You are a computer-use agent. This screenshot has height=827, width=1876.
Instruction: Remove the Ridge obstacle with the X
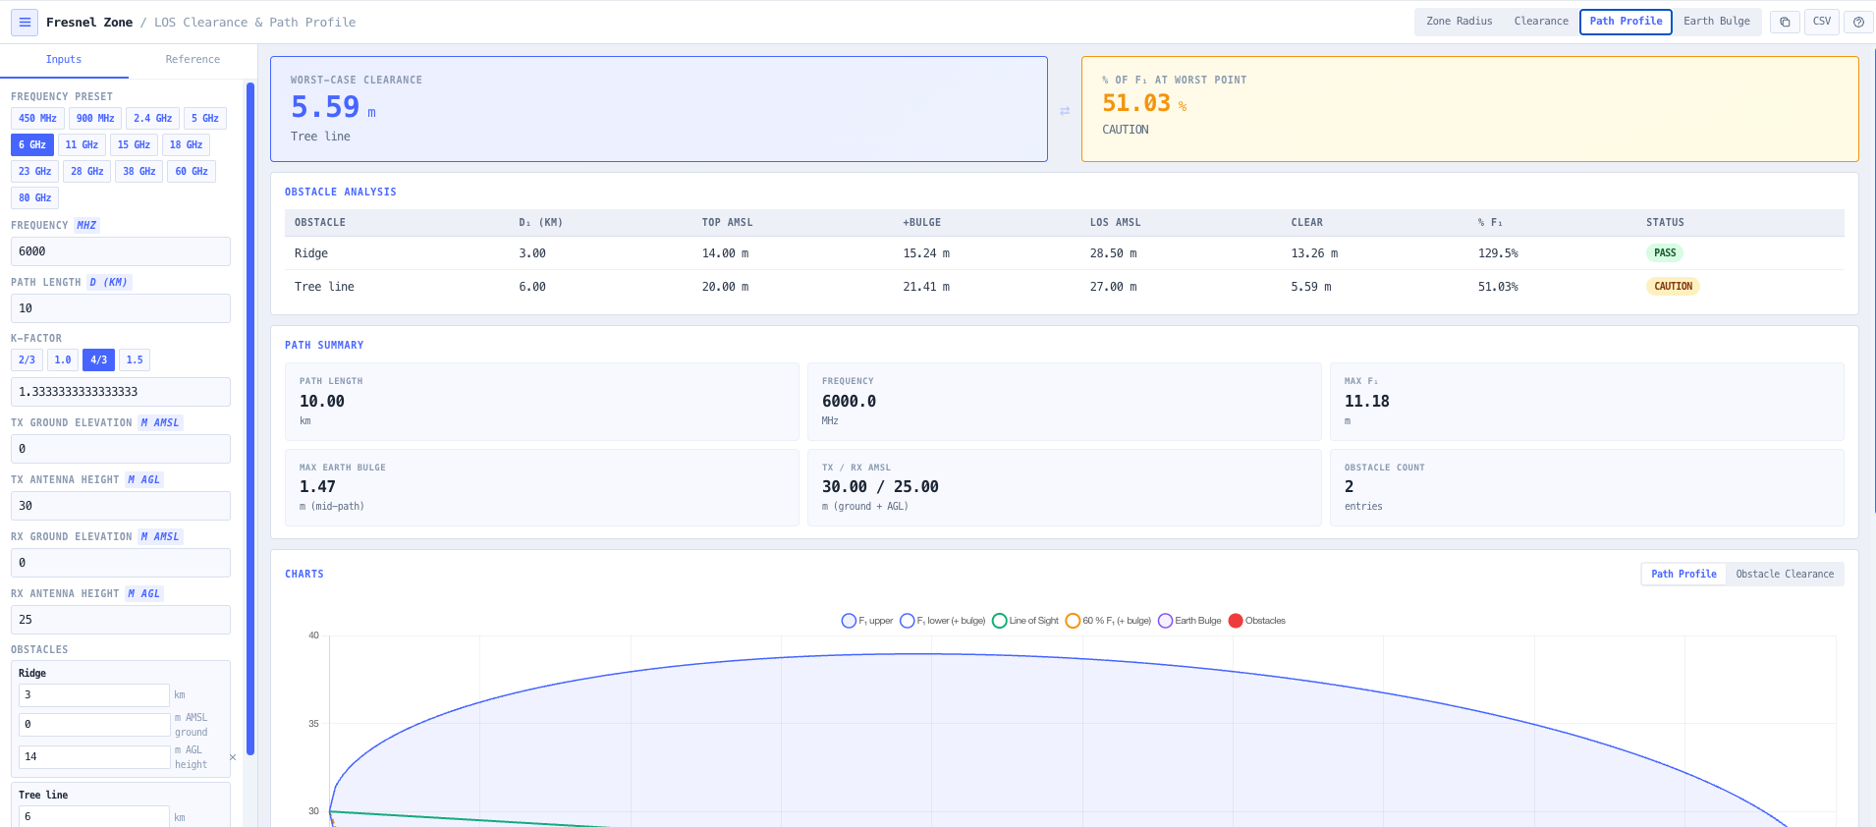click(x=233, y=757)
